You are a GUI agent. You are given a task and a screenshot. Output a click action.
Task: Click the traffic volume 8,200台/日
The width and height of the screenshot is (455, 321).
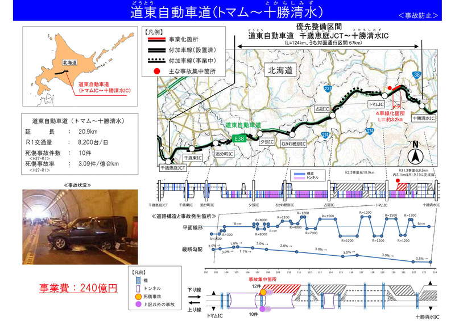click(93, 142)
